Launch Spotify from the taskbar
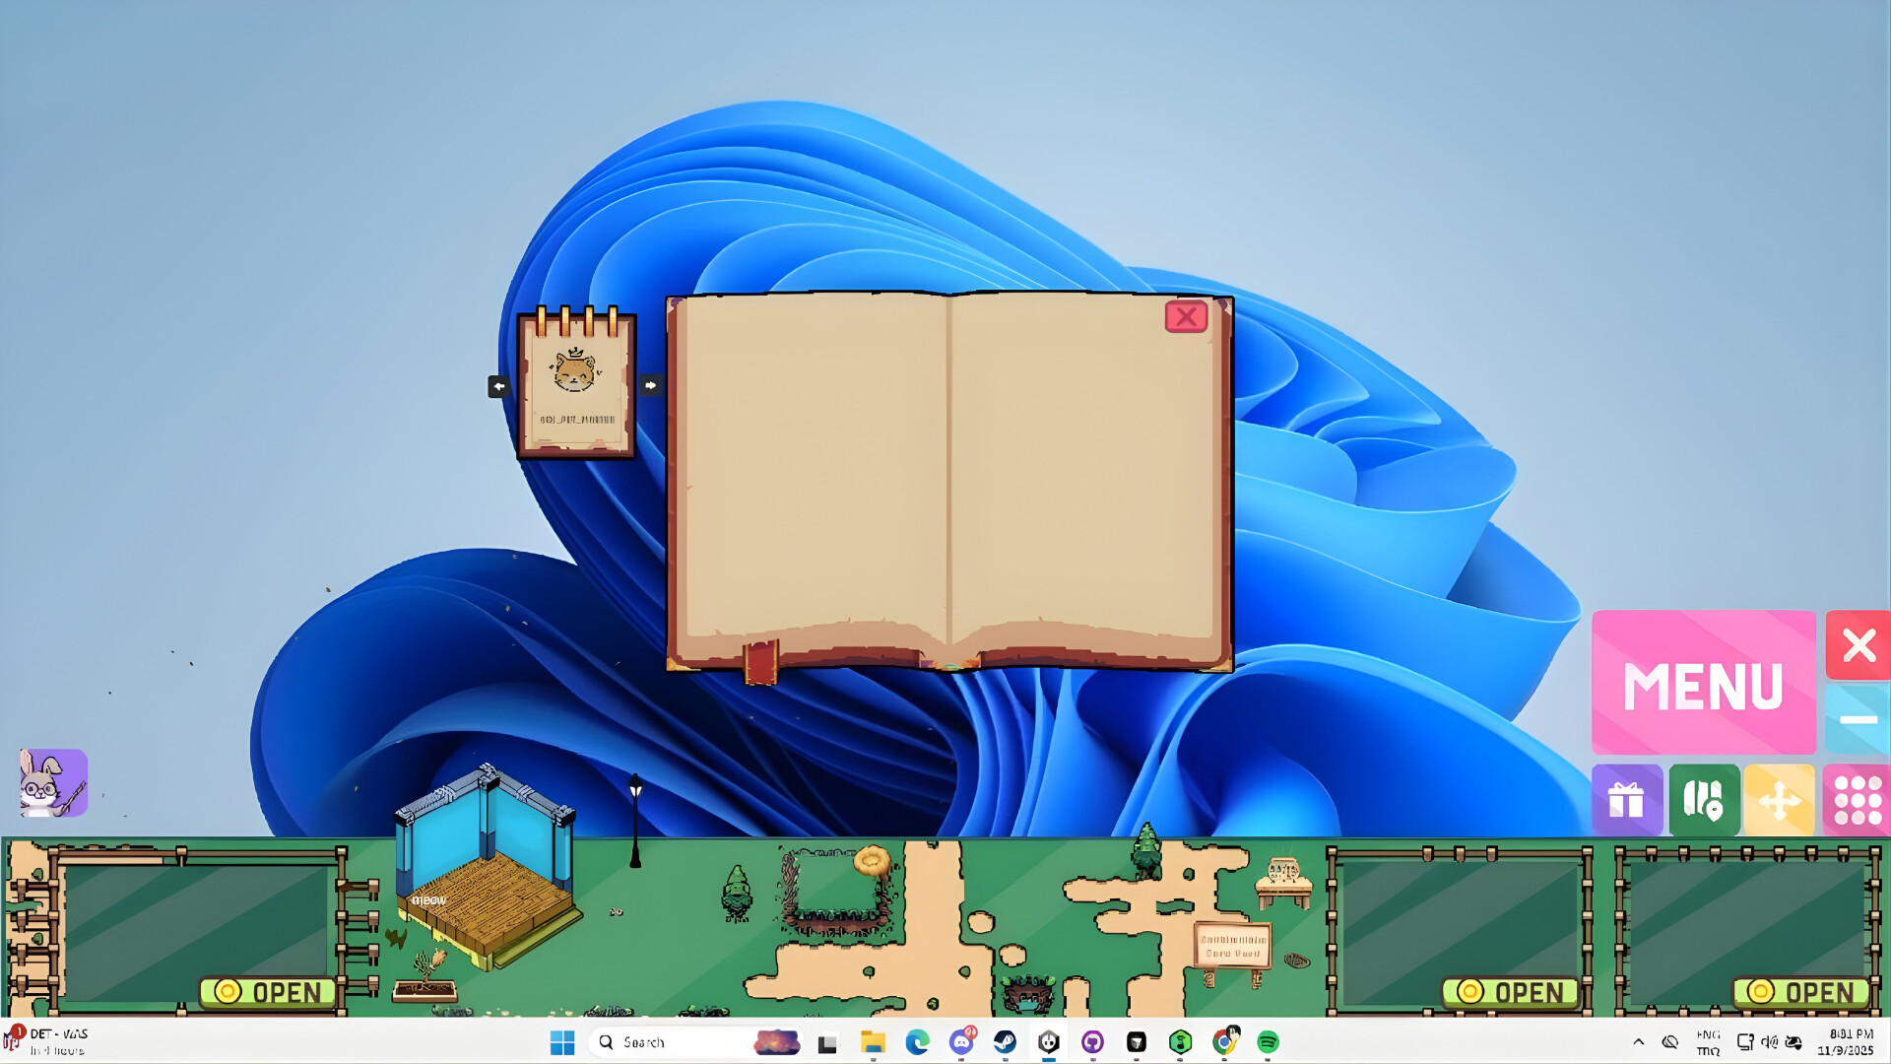The width and height of the screenshot is (1891, 1064). pos(1267,1040)
